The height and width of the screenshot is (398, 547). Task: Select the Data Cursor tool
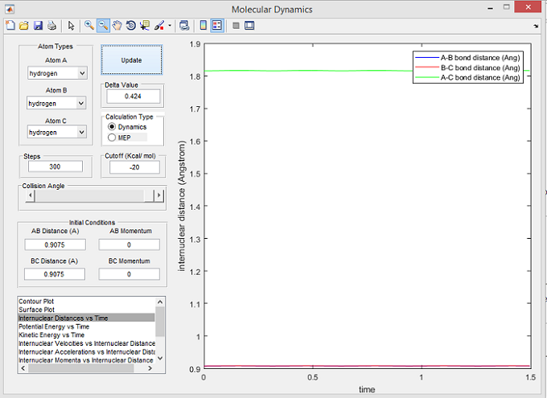[x=145, y=25]
